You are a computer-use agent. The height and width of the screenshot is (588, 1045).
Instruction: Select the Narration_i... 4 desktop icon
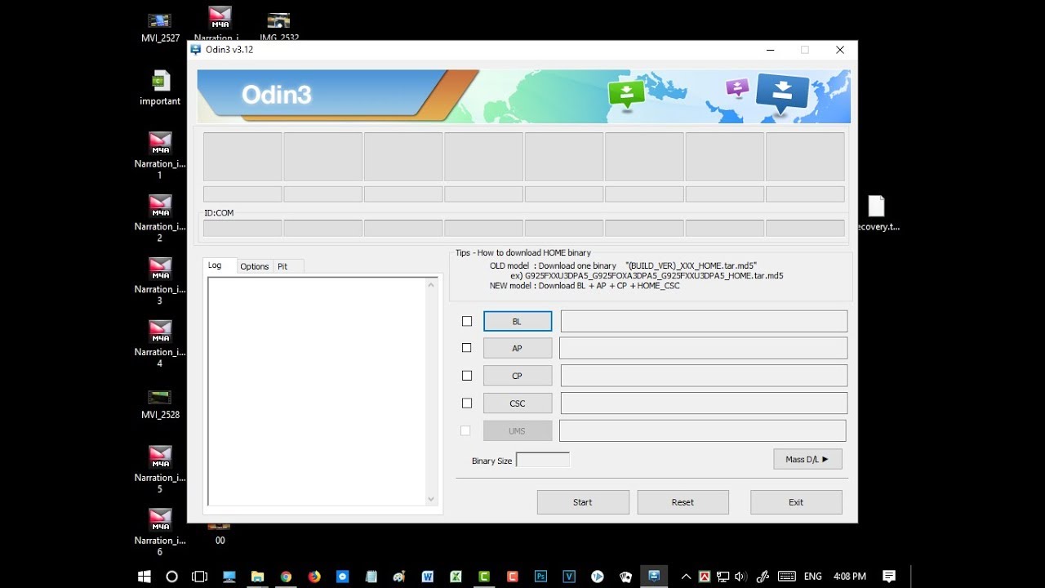click(160, 344)
